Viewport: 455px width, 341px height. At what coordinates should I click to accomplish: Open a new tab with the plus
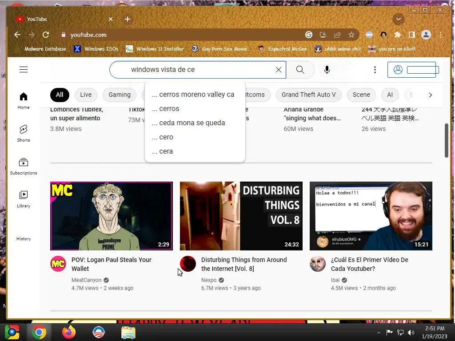128,19
